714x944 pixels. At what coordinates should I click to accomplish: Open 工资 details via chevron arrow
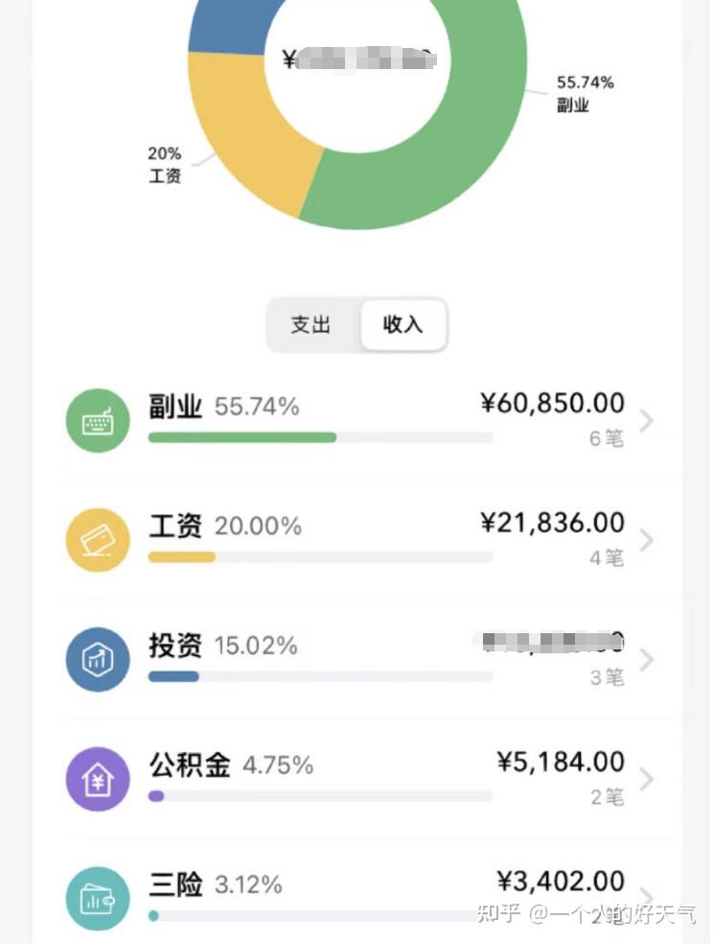(646, 540)
